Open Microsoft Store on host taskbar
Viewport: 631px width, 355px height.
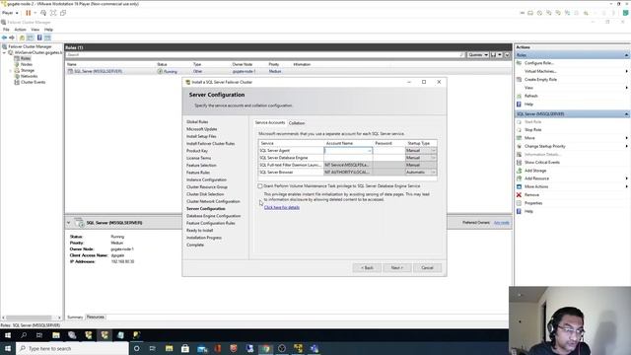[185, 348]
